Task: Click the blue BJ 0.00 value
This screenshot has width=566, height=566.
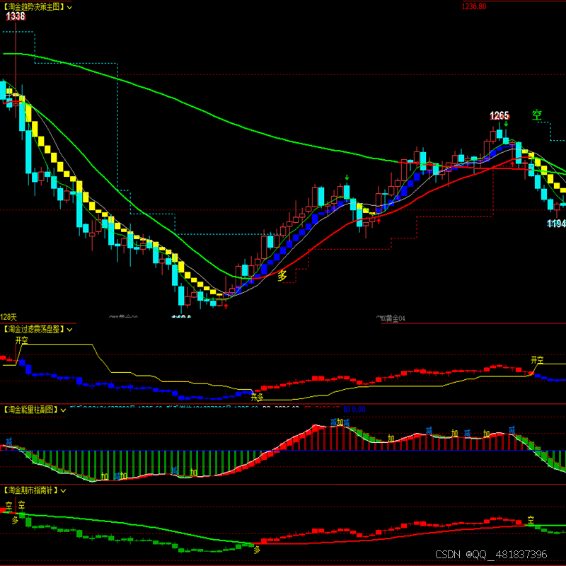Action: 354,410
